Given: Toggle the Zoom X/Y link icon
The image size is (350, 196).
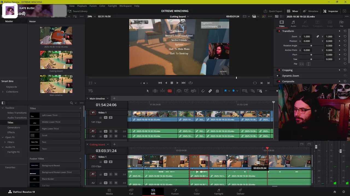Looking at the screenshot, I should (x=317, y=36).
